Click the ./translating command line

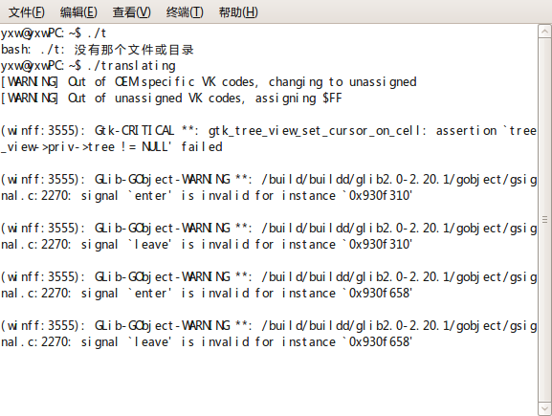pyautogui.click(x=88, y=65)
